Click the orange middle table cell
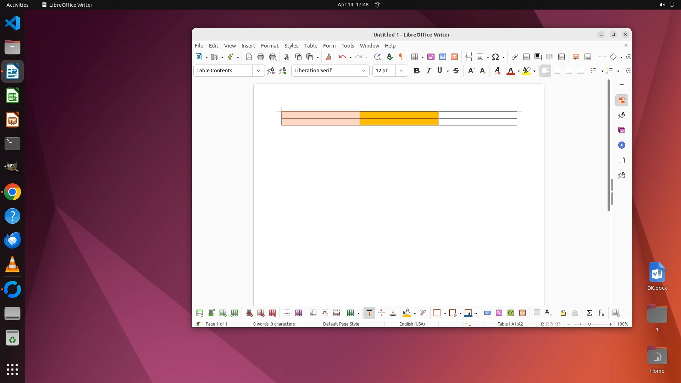681x383 pixels. click(399, 115)
